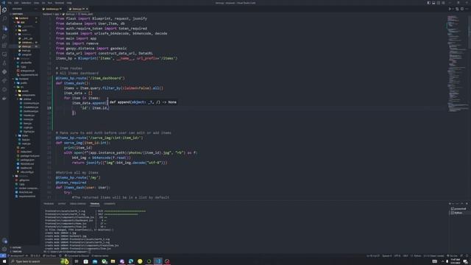This screenshot has height=265, width=471.
Task: Collapse the backend folder in explorer
Action: tap(24, 18)
